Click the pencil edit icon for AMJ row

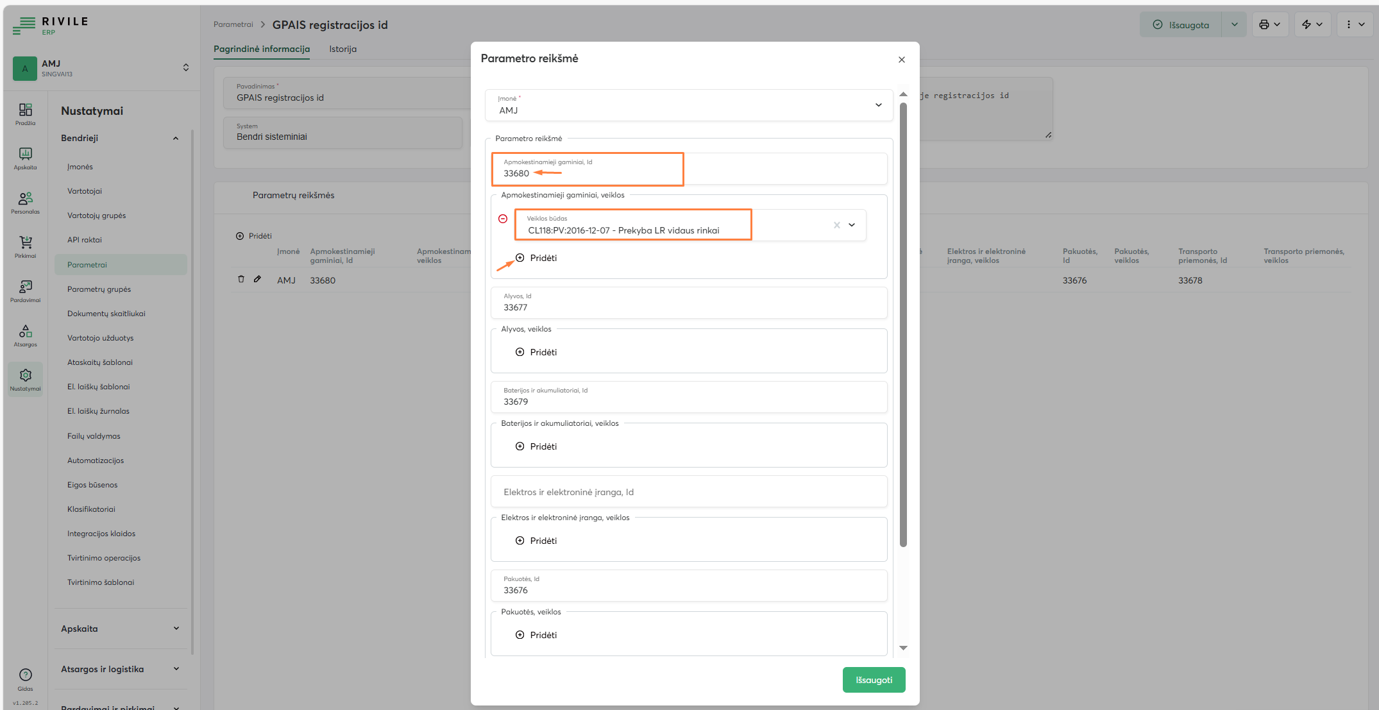(257, 279)
